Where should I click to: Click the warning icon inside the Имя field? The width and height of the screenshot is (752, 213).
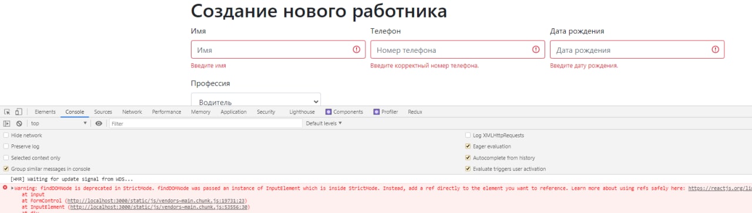click(x=356, y=50)
